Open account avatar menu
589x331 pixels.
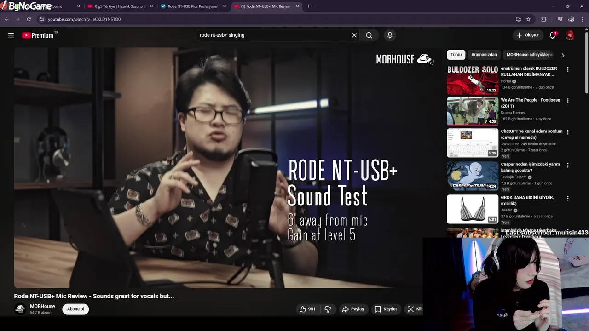point(570,35)
